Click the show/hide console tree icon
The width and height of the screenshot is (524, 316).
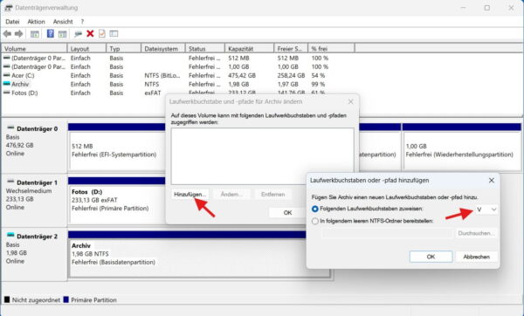click(x=35, y=34)
